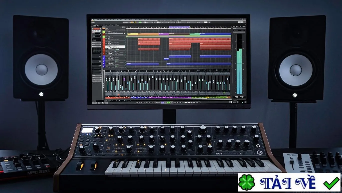Select the Big Compressed Drums track
This screenshot has width=342, height=193.
(x=115, y=46)
